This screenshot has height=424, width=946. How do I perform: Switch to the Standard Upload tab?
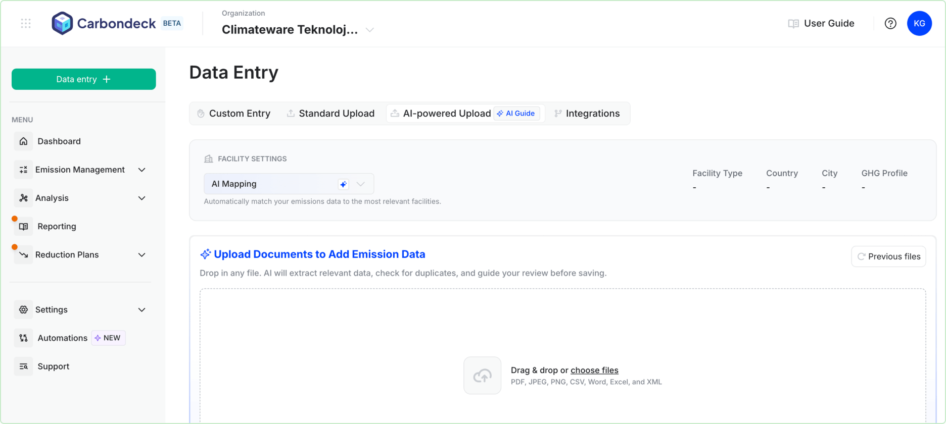tap(331, 114)
